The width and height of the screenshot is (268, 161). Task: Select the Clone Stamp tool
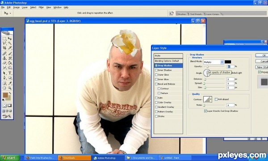tap(4, 58)
